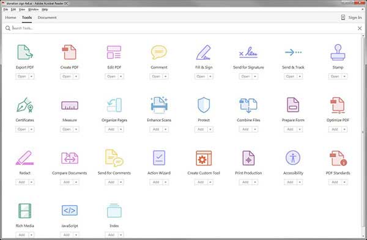The height and width of the screenshot is (240, 367).
Task: Select the JavaScript code icon
Action: [x=70, y=210]
